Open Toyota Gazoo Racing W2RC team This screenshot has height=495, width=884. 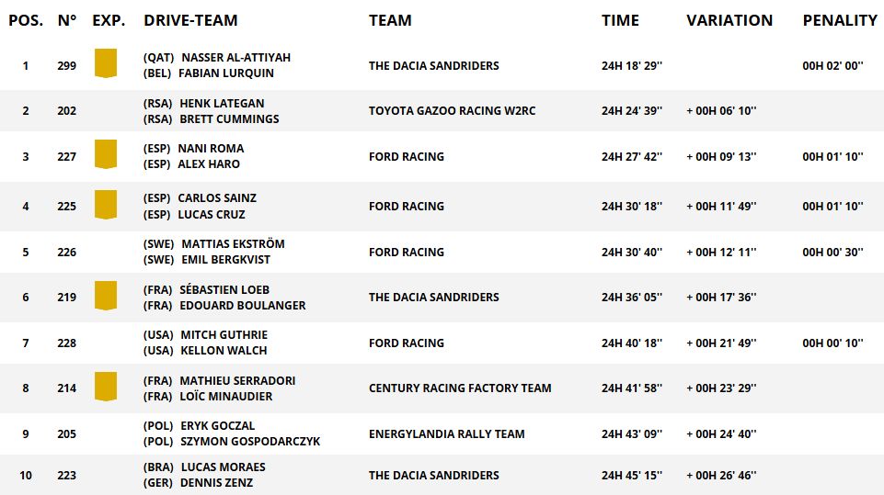coord(452,111)
